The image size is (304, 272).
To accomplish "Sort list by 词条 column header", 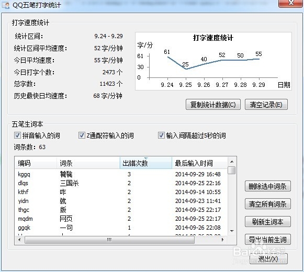I will 88,163.
